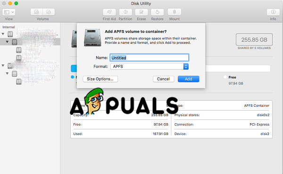Click the 'disk2' device value
The image size is (283, 174).
coord(265,134)
